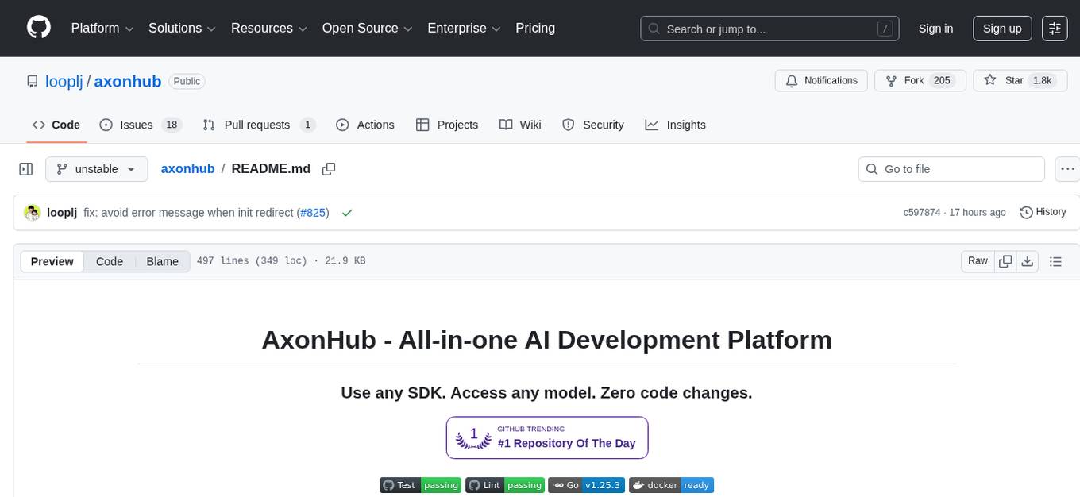
Task: Download the README file via download icon
Action: coord(1028,260)
